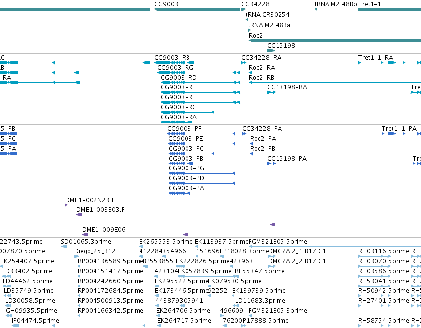Select EST RH58754.5prime
This screenshot has width=421, height=328.
coord(383,321)
